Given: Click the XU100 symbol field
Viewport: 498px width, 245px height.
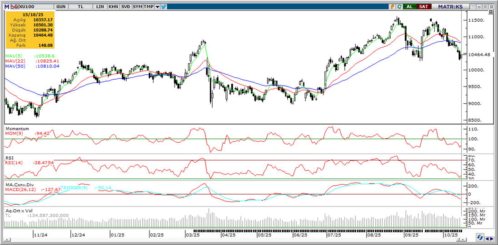Looking at the screenshot, I should (x=30, y=7).
